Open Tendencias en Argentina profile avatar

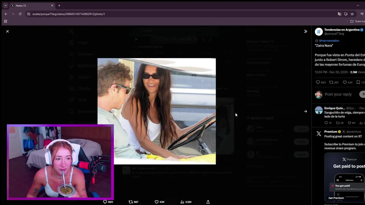click(x=319, y=32)
